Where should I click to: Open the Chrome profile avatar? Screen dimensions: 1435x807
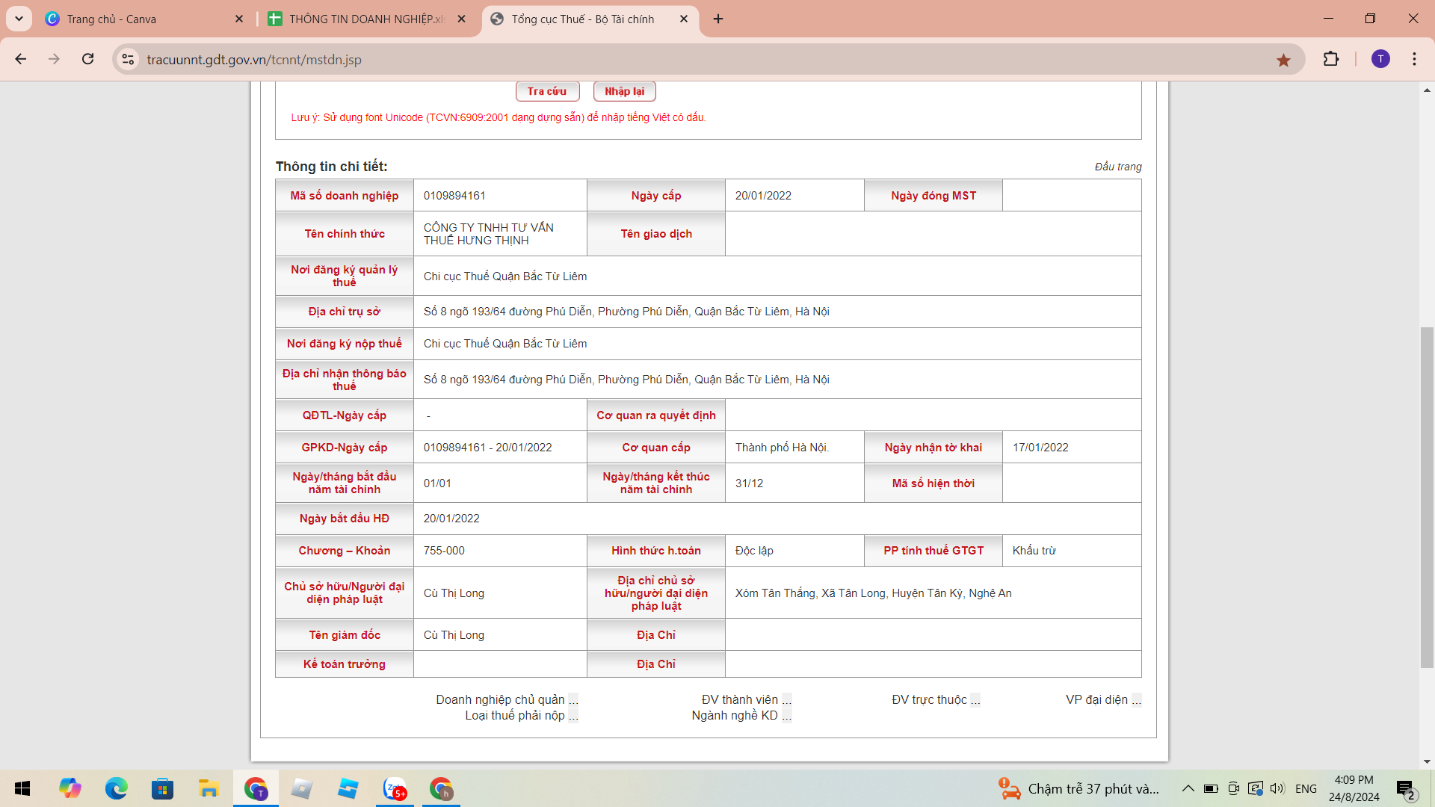coord(1380,59)
